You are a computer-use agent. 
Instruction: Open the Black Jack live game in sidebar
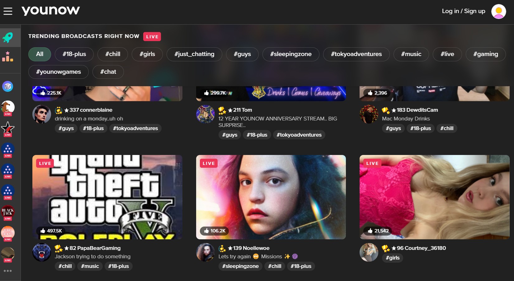pyautogui.click(x=8, y=213)
